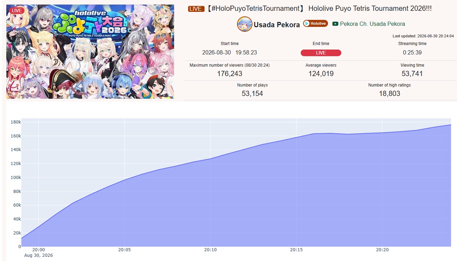457x261 pixels.
Task: Click the maximum viewers value 176,243
Action: (229, 74)
